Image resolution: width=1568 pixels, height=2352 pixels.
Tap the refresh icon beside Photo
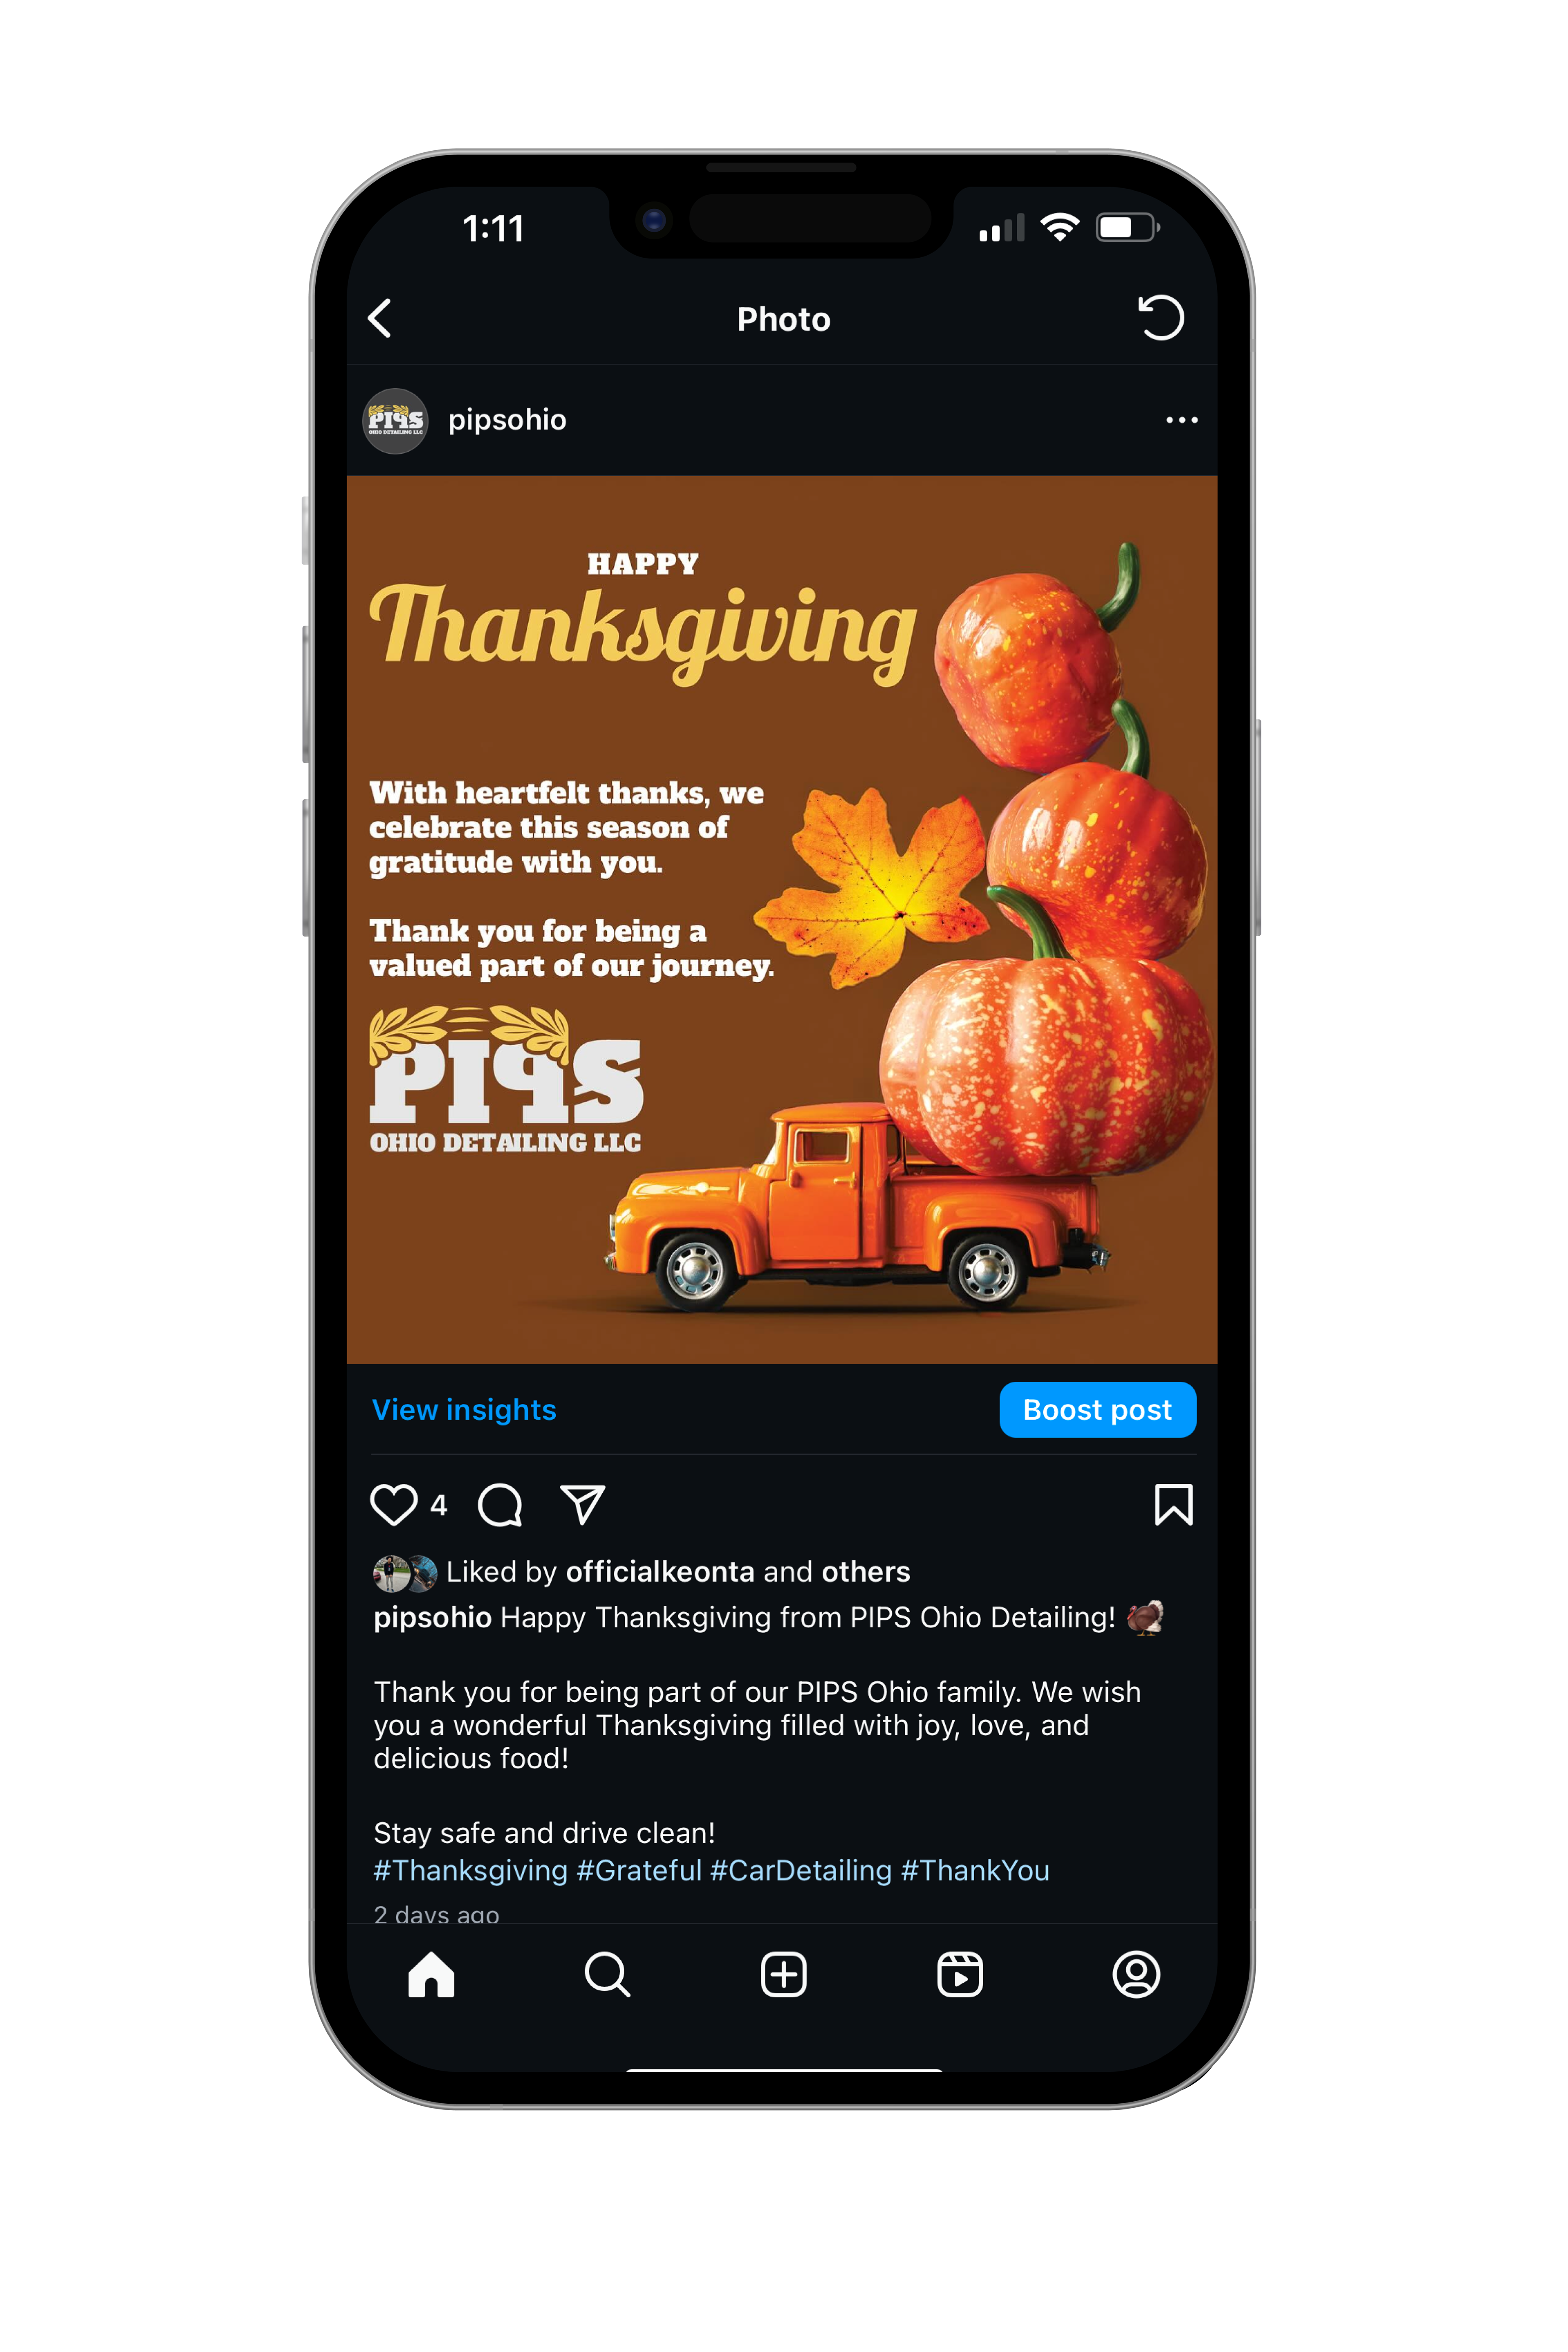(x=1161, y=318)
